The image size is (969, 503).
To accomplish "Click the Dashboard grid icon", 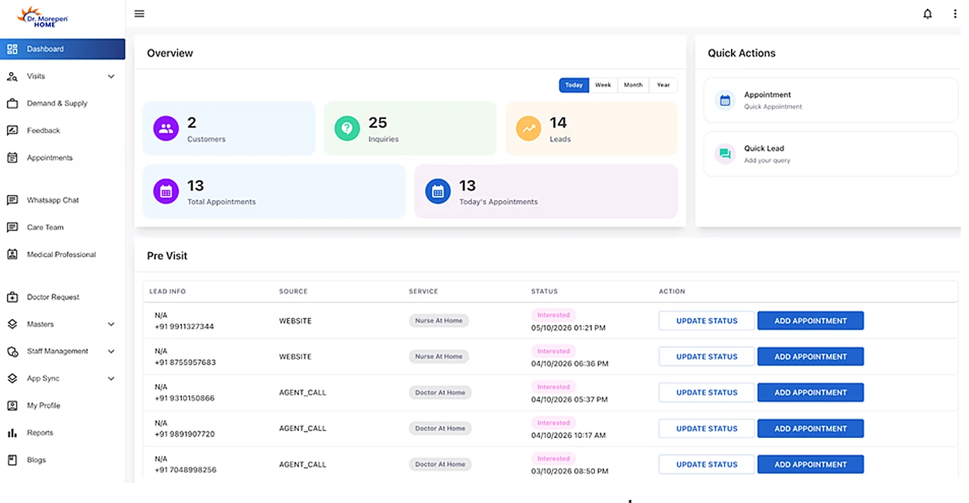I will (12, 49).
